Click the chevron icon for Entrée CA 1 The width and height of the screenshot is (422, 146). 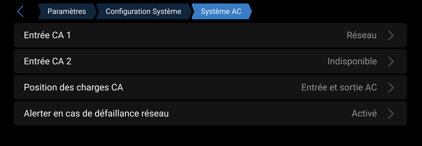(x=391, y=36)
